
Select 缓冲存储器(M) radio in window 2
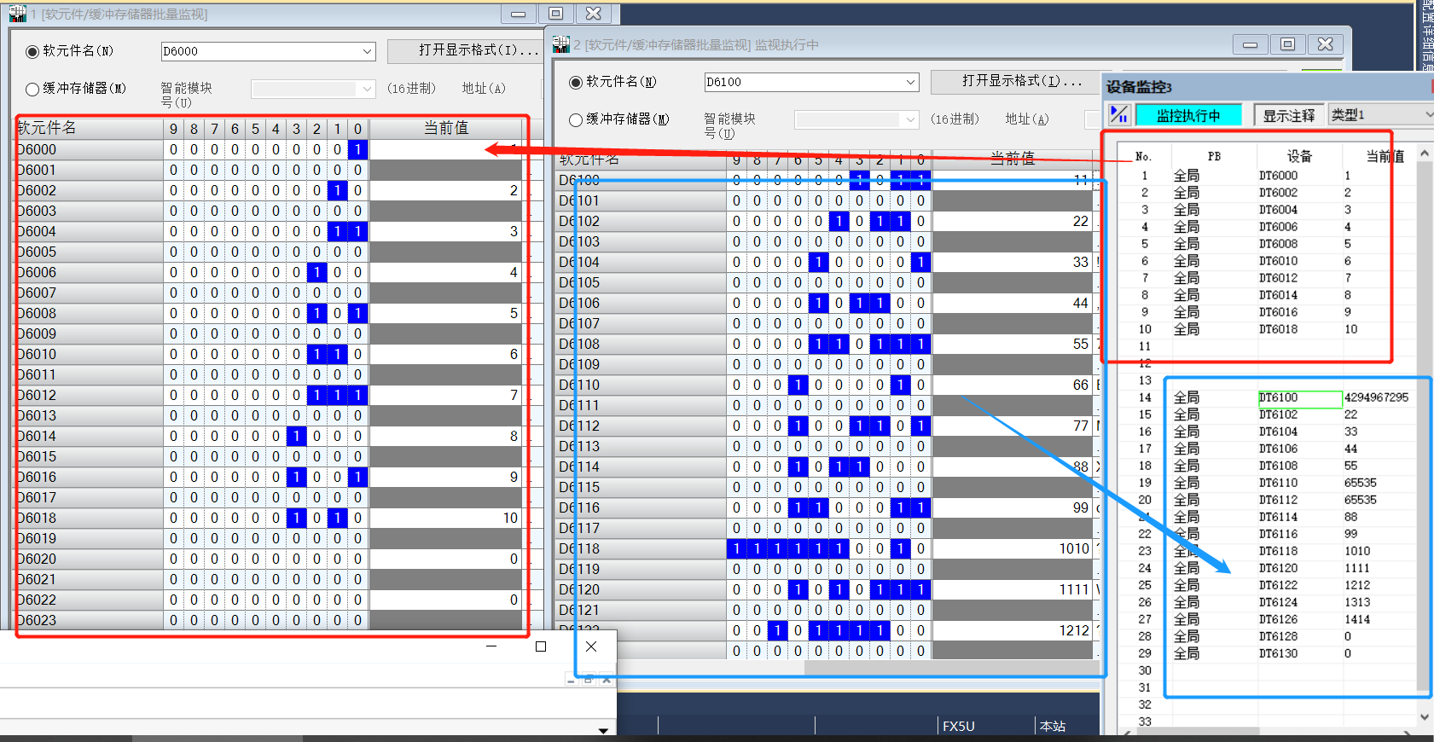576,119
